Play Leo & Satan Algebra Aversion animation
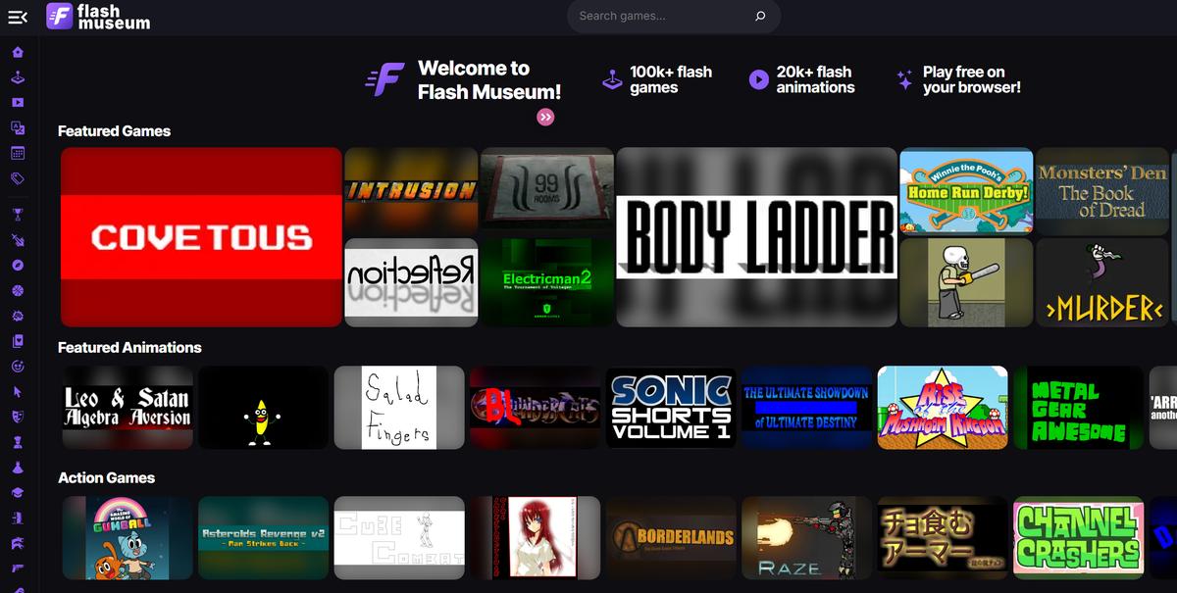Image resolution: width=1177 pixels, height=593 pixels. [x=128, y=408]
